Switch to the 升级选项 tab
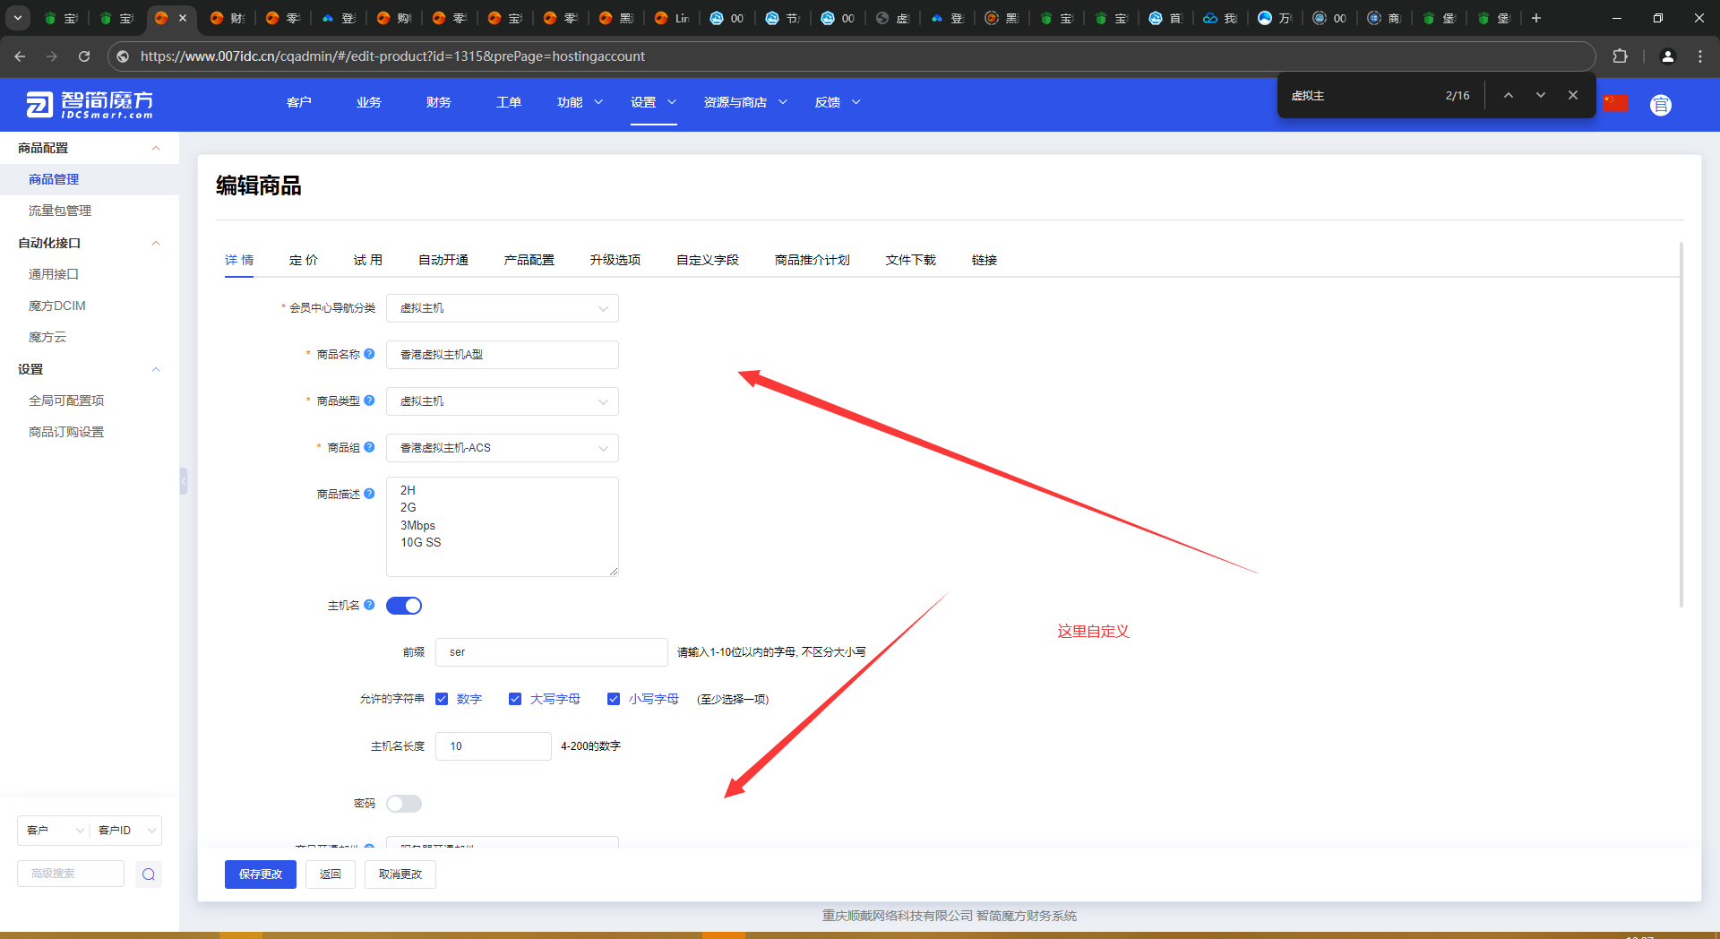The image size is (1720, 939). (x=615, y=260)
